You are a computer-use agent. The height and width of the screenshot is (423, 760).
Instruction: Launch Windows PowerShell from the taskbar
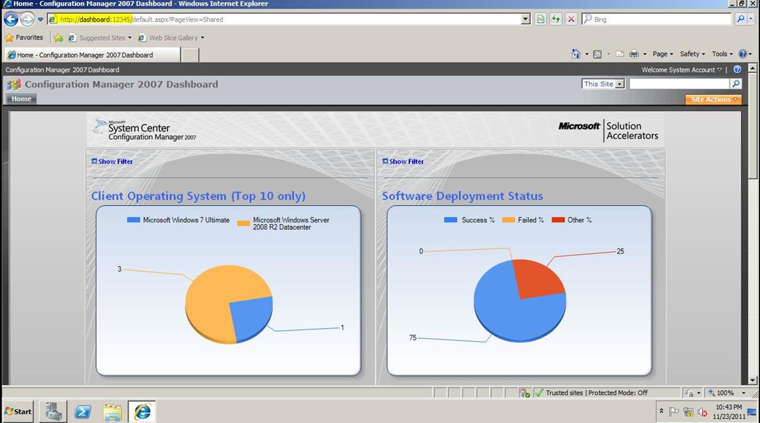click(x=83, y=411)
